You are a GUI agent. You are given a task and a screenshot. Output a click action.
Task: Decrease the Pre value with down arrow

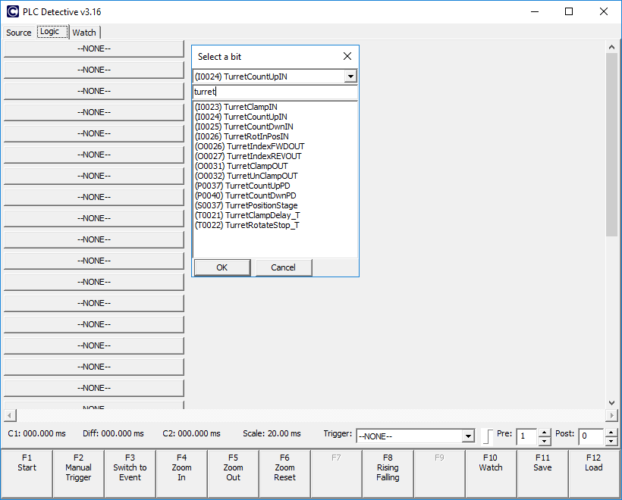pyautogui.click(x=545, y=441)
